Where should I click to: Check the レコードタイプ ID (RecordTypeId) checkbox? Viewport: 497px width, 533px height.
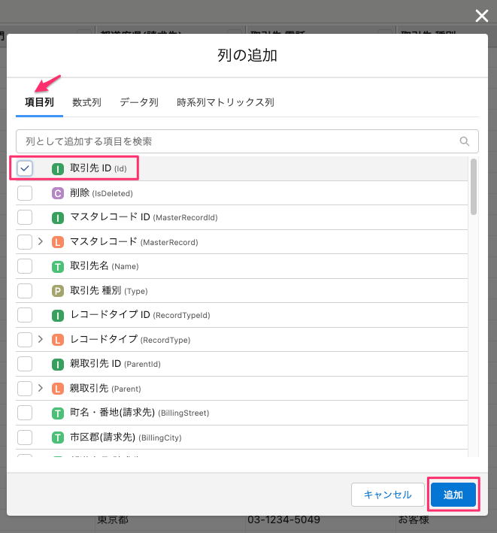[25, 315]
